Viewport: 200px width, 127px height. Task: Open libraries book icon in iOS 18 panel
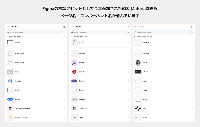pyautogui.click(x=65, y=27)
